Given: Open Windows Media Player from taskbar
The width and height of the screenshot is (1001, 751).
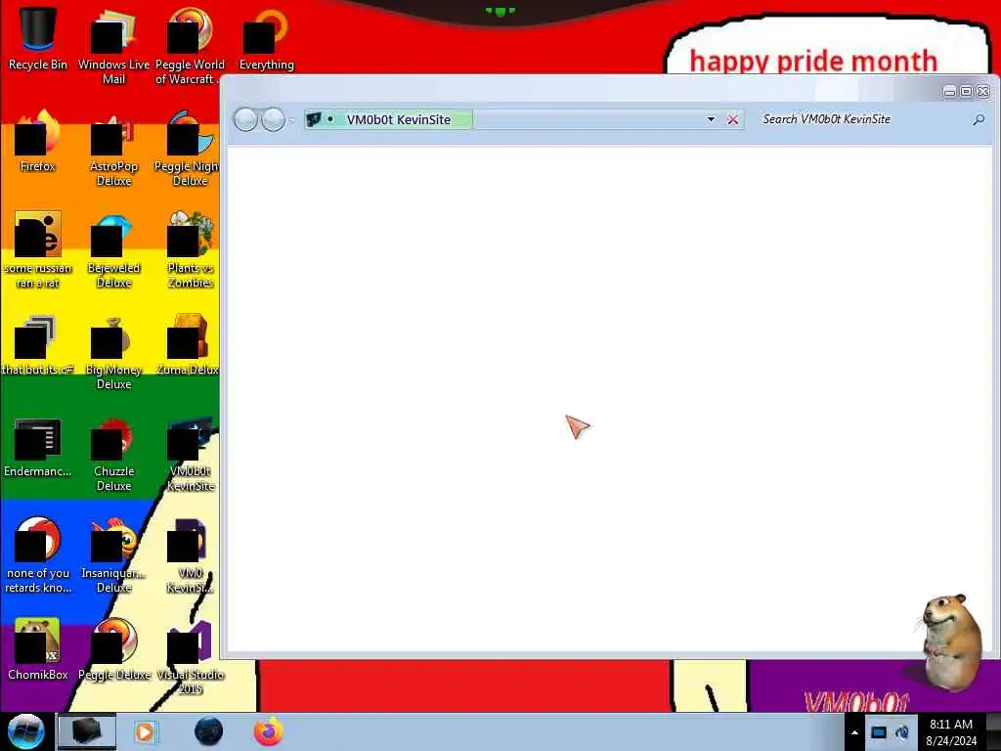Looking at the screenshot, I should 145,731.
